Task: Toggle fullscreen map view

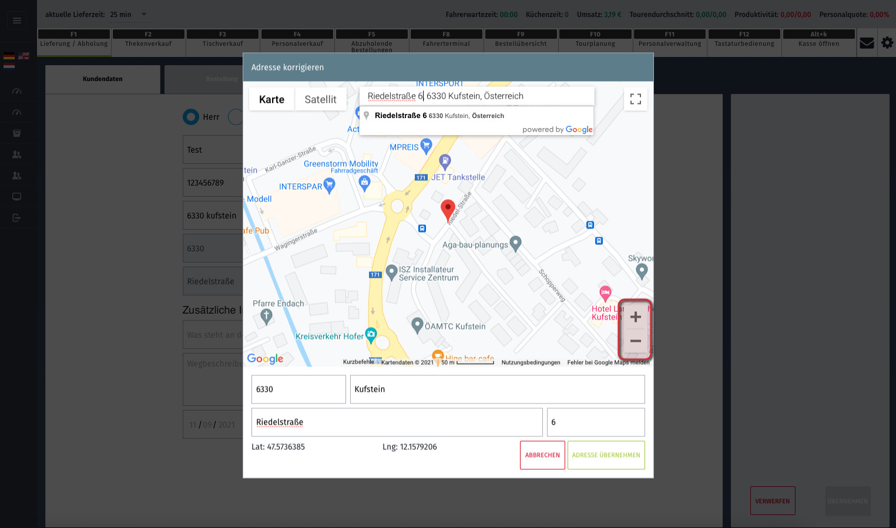Action: tap(636, 99)
